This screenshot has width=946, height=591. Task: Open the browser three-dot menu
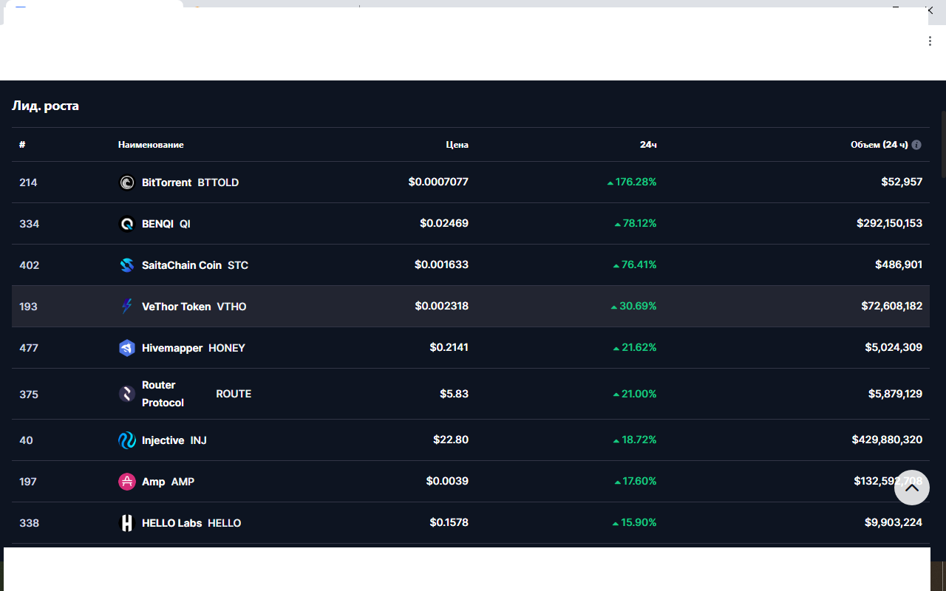click(930, 41)
